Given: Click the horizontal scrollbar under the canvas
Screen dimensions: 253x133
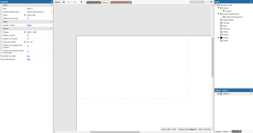Looking at the screenshot, I should [110, 132].
